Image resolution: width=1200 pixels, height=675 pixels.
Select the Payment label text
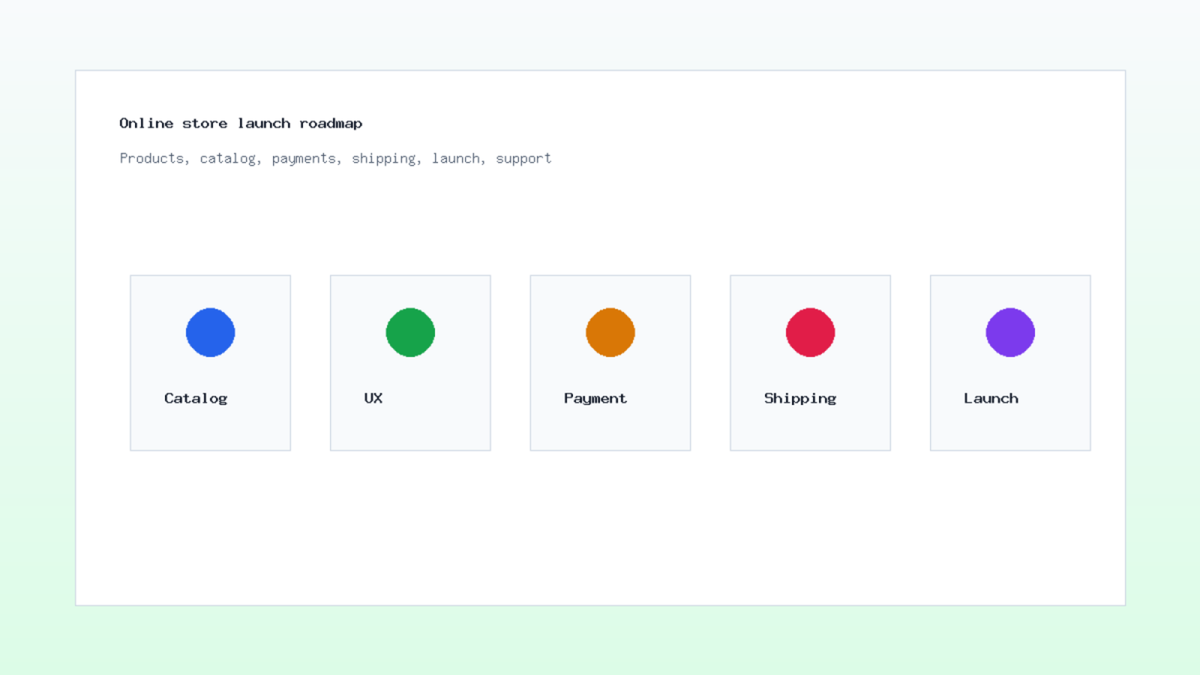[x=595, y=398]
